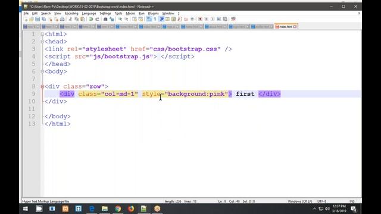Open the Window menu

pos(168,13)
